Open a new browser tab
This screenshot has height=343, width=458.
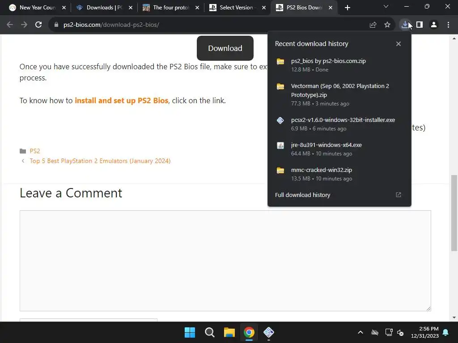coord(347,8)
